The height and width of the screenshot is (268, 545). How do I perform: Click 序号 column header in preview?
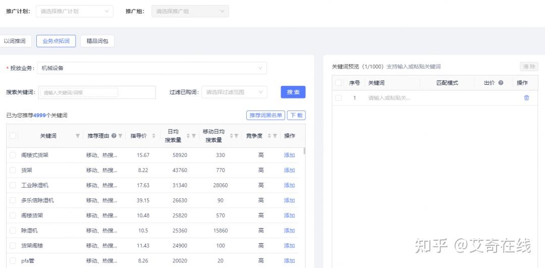coord(355,83)
